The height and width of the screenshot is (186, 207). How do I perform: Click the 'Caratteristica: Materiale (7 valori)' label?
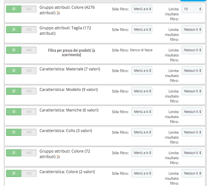point(70,69)
